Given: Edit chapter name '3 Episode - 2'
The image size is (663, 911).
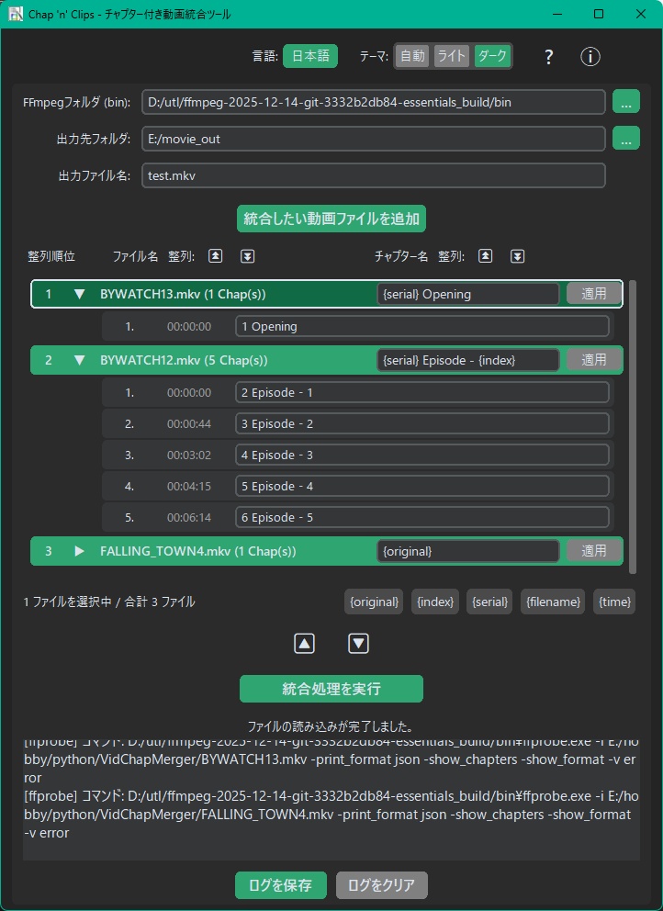Looking at the screenshot, I should point(421,424).
